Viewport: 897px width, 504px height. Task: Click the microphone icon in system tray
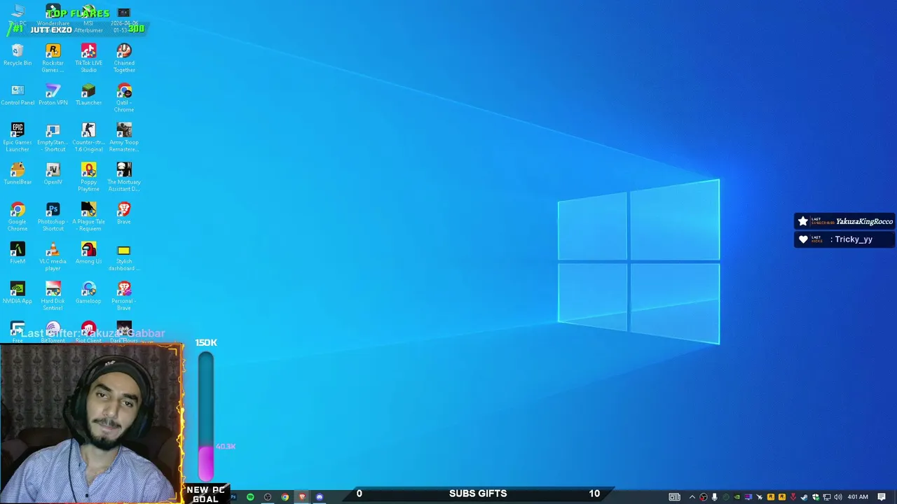tap(715, 497)
